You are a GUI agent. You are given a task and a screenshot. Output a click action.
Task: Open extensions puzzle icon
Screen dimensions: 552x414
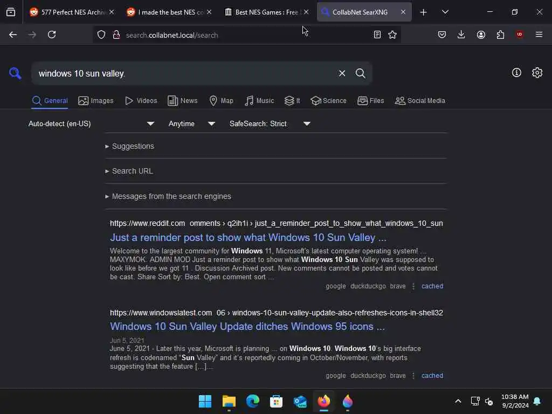pyautogui.click(x=500, y=34)
